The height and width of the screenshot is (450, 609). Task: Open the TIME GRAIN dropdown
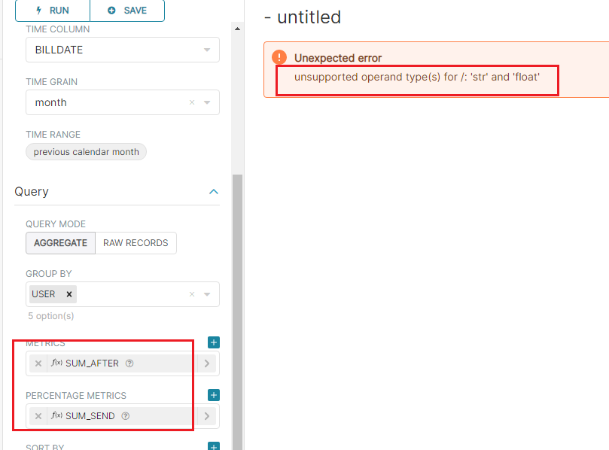(208, 102)
